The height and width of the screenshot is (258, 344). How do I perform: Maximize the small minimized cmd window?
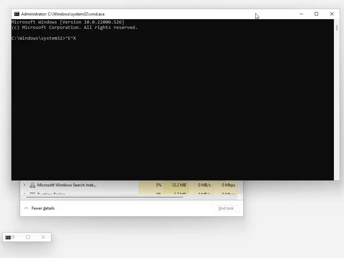28,237
